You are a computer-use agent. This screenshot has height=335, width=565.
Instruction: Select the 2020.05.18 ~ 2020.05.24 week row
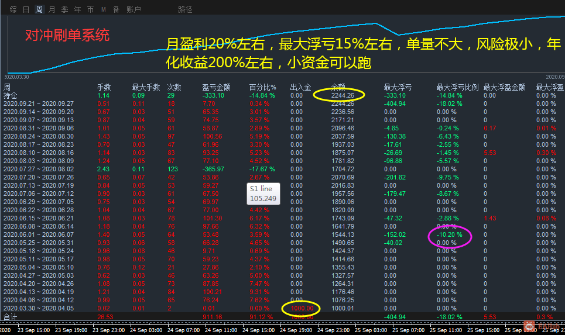coord(39,251)
